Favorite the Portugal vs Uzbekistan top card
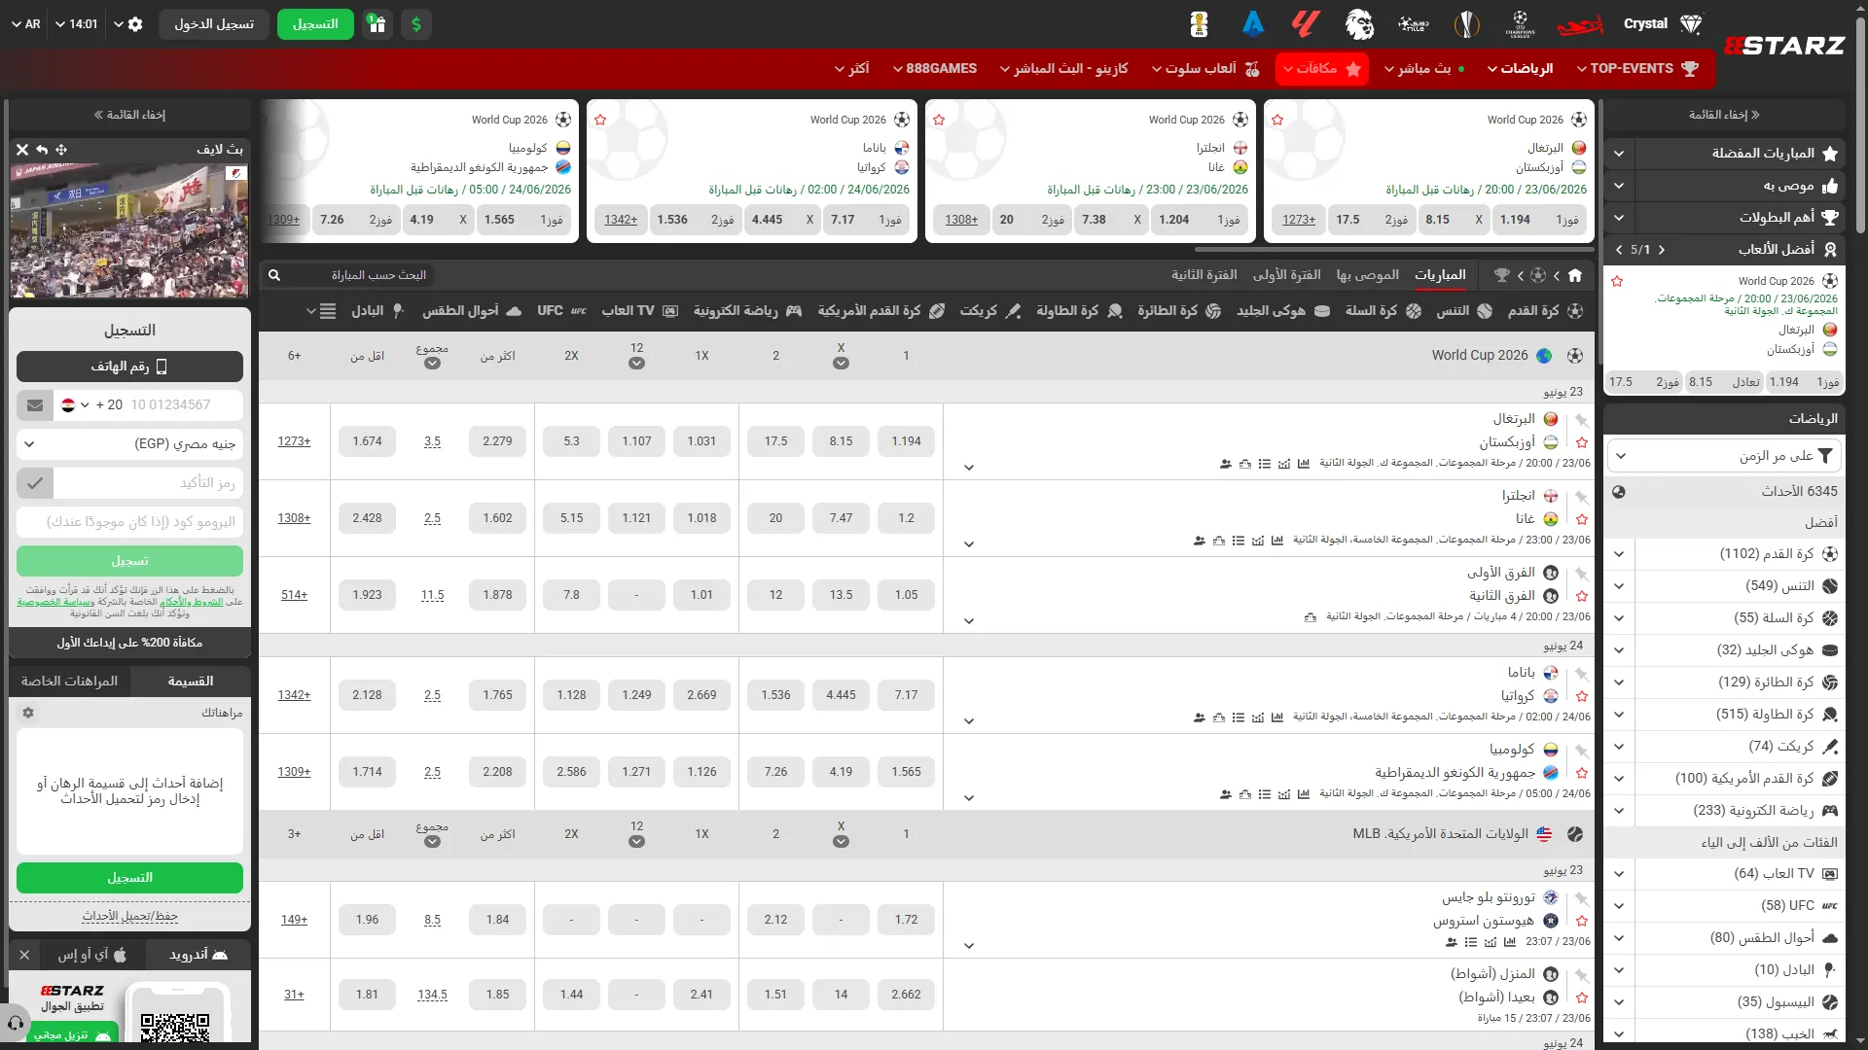1868x1050 pixels. (x=1277, y=120)
